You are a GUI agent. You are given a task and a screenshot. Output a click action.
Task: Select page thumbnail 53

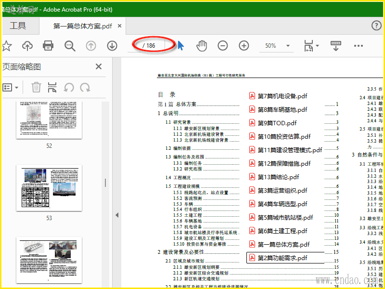click(x=49, y=188)
